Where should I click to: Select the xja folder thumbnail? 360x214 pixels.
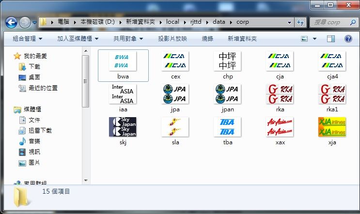click(x=332, y=127)
